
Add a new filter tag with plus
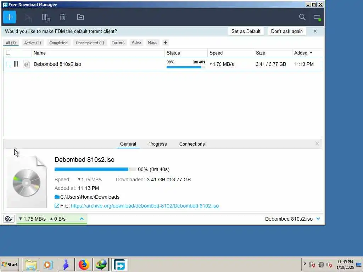coord(166,42)
